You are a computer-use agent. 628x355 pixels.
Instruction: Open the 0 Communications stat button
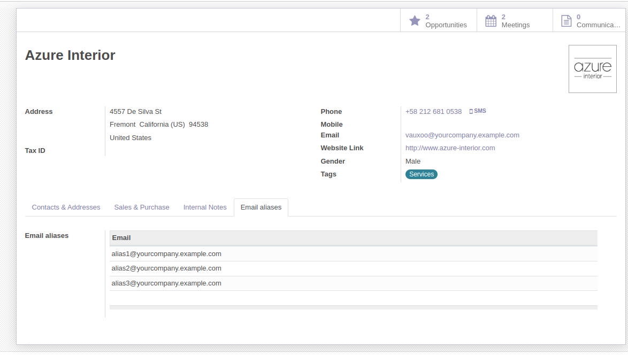[x=589, y=20]
